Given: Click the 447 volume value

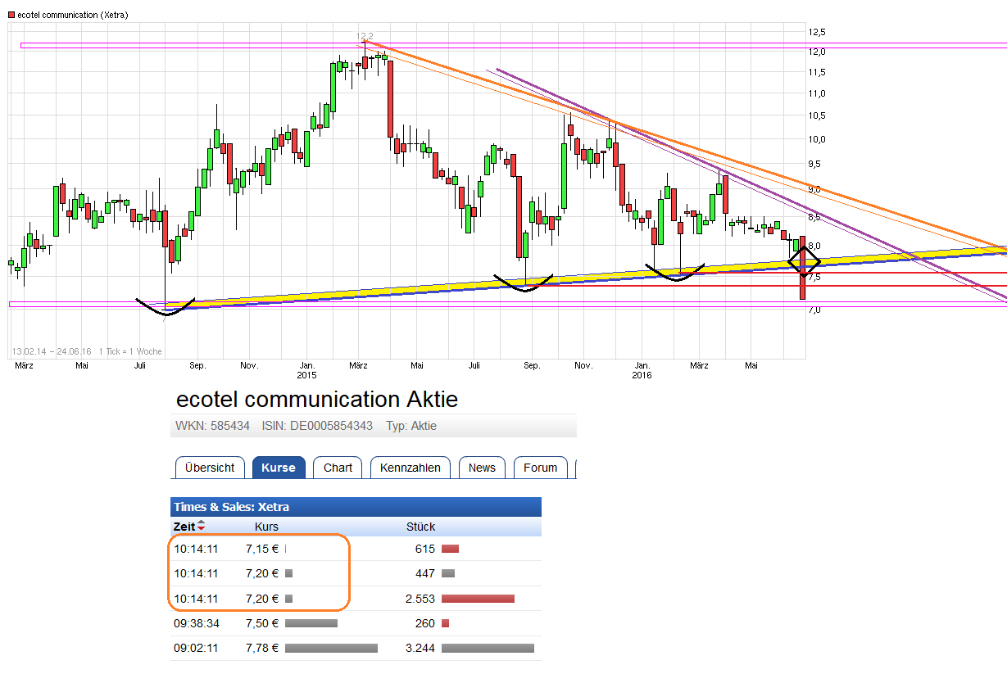Looking at the screenshot, I should 425,573.
